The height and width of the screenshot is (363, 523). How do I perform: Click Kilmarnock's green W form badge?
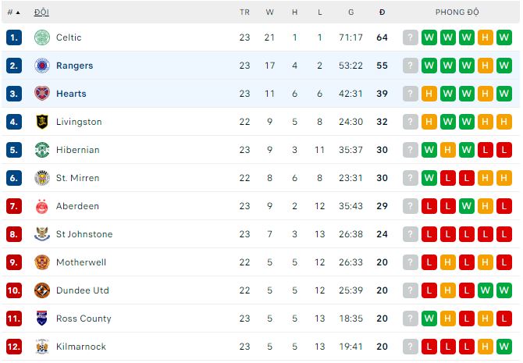504,347
